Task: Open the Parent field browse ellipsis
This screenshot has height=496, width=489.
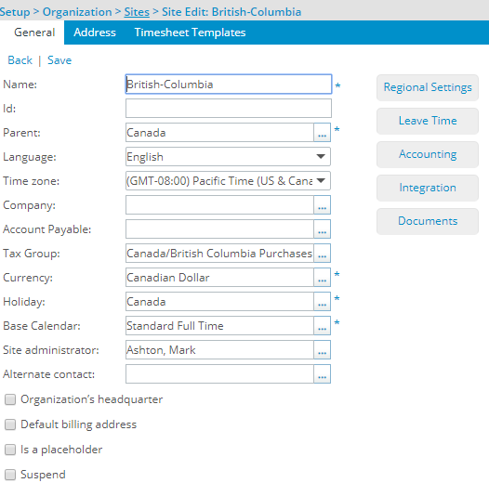Action: click(x=322, y=133)
